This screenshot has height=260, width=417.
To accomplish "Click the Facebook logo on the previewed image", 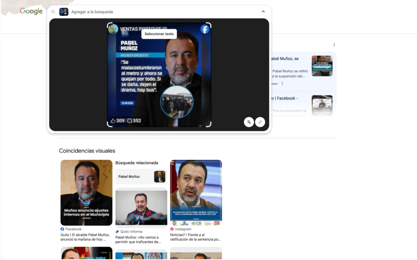I will pos(204,29).
